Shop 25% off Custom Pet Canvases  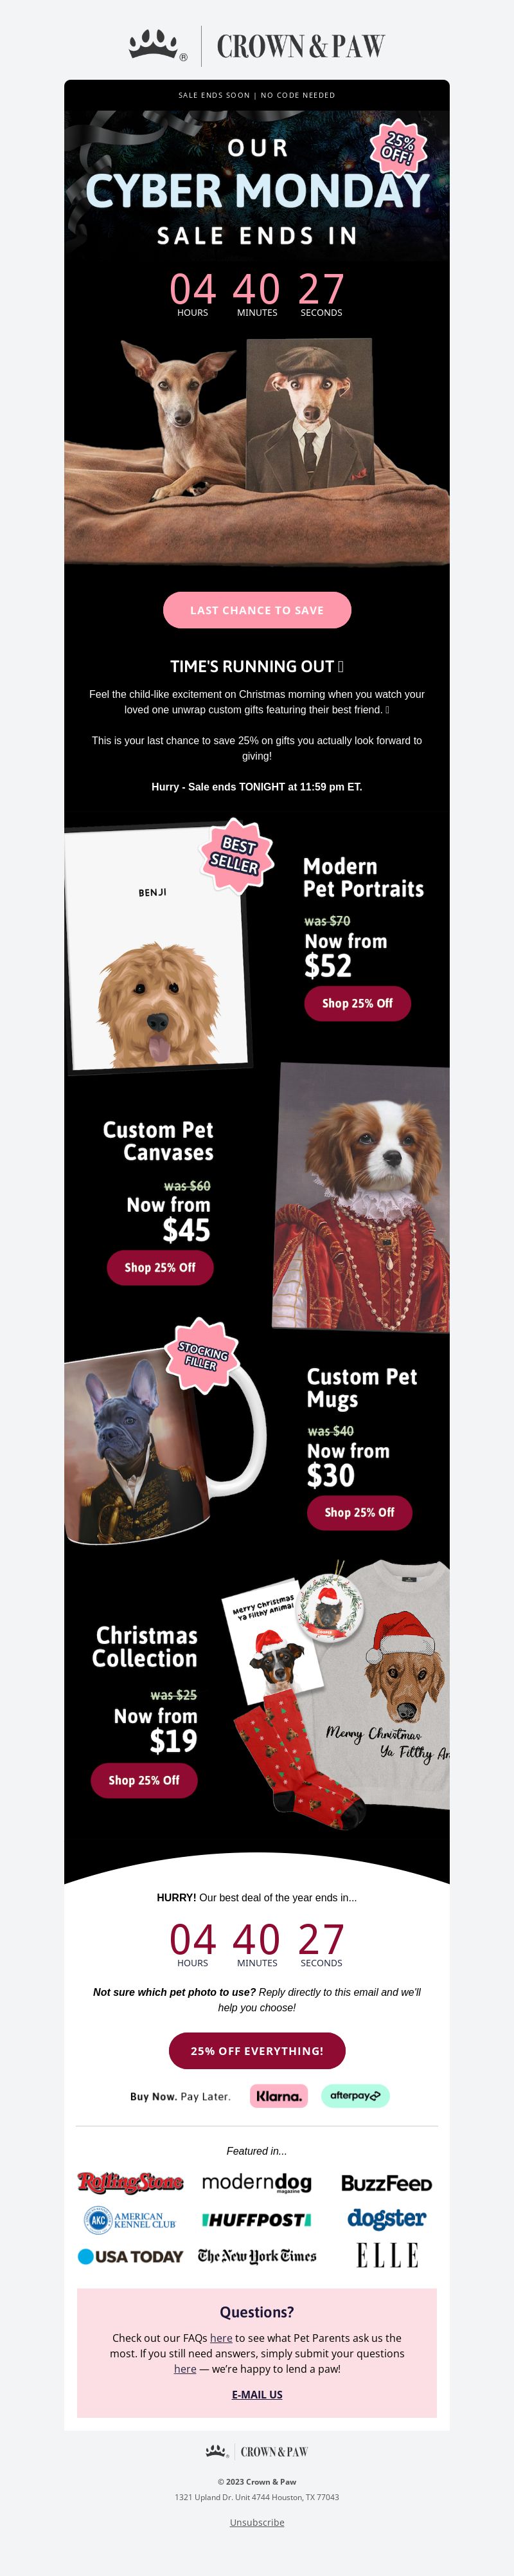[160, 1267]
